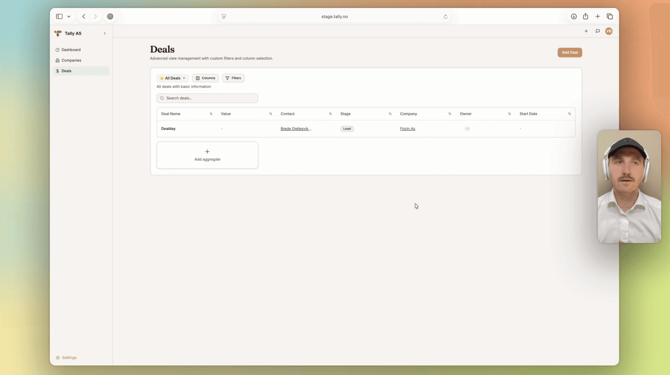
Task: Sort by Value column arrows
Action: [x=271, y=114]
